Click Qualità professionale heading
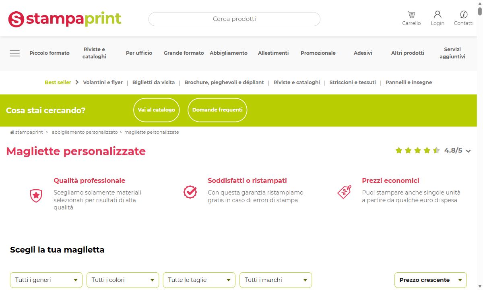Viewport: 483px width, 290px height. click(89, 181)
